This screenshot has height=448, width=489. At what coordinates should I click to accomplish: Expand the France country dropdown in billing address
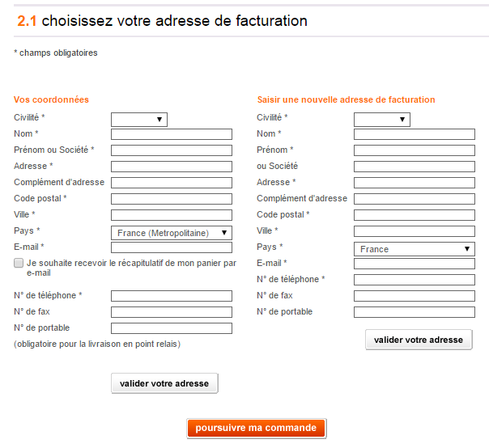click(x=415, y=249)
